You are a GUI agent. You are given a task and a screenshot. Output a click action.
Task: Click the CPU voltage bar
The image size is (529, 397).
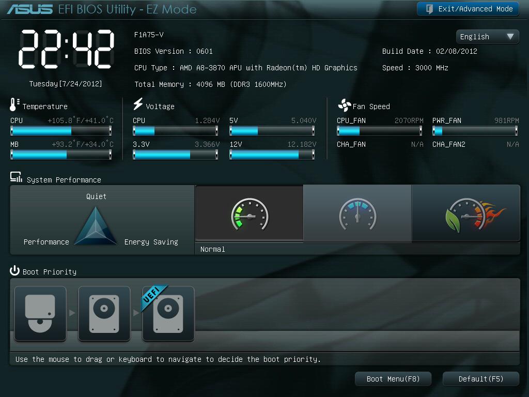click(x=176, y=131)
